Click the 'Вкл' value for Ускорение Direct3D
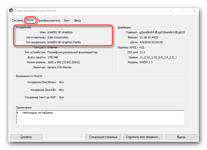The height and width of the screenshot is (150, 207). (61, 90)
